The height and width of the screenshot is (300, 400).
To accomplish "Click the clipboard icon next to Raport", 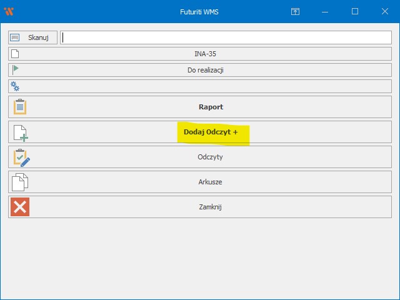I will click(20, 107).
